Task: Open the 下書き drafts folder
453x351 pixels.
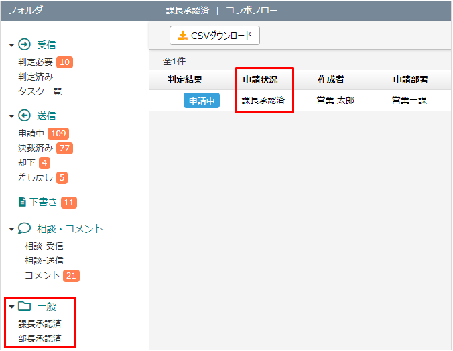Action: click(44, 202)
